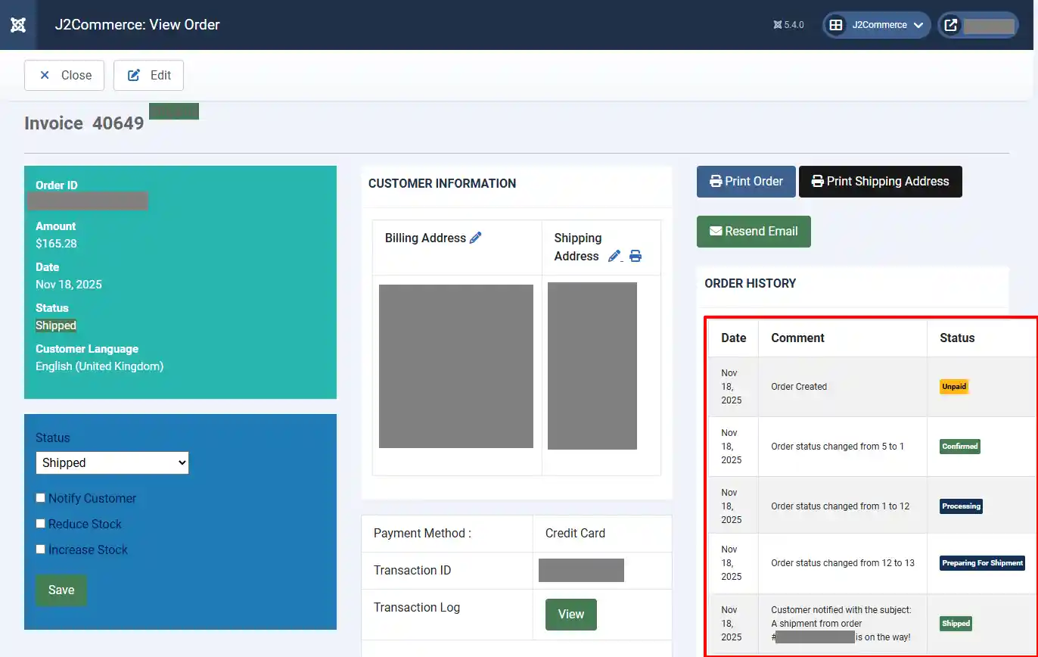This screenshot has height=657, width=1038.
Task: Click the Unpaid status badge
Action: [954, 386]
